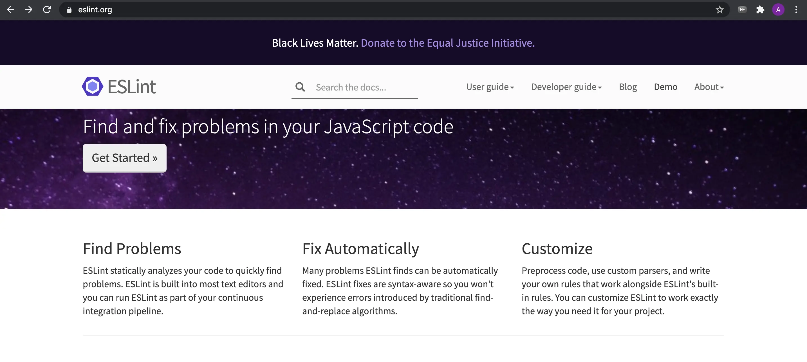The image size is (807, 362).
Task: Expand the User guide dropdown
Action: [490, 87]
